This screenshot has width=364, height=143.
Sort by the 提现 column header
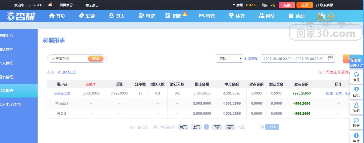119,84
